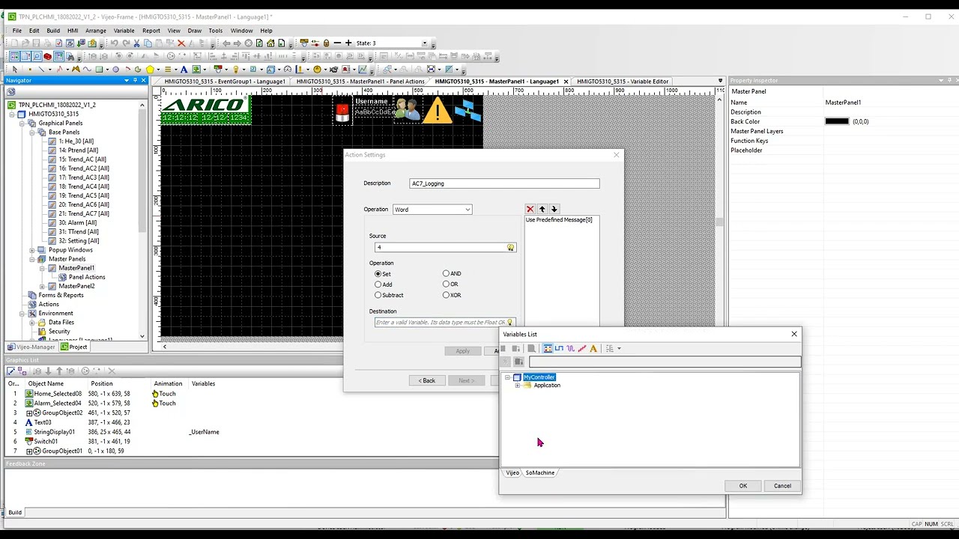Collapse the MyController node in Variables List
This screenshot has height=539, width=959.
coord(507,377)
